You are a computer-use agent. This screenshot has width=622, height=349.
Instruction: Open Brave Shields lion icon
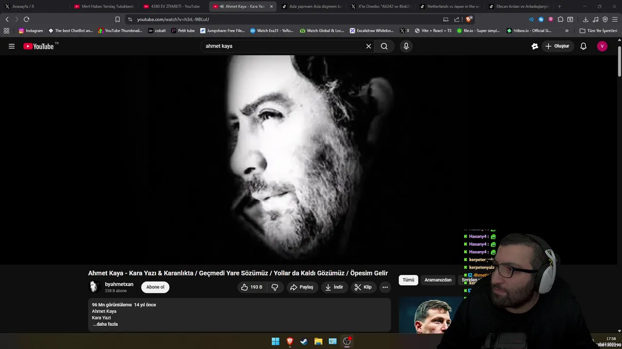point(468,19)
